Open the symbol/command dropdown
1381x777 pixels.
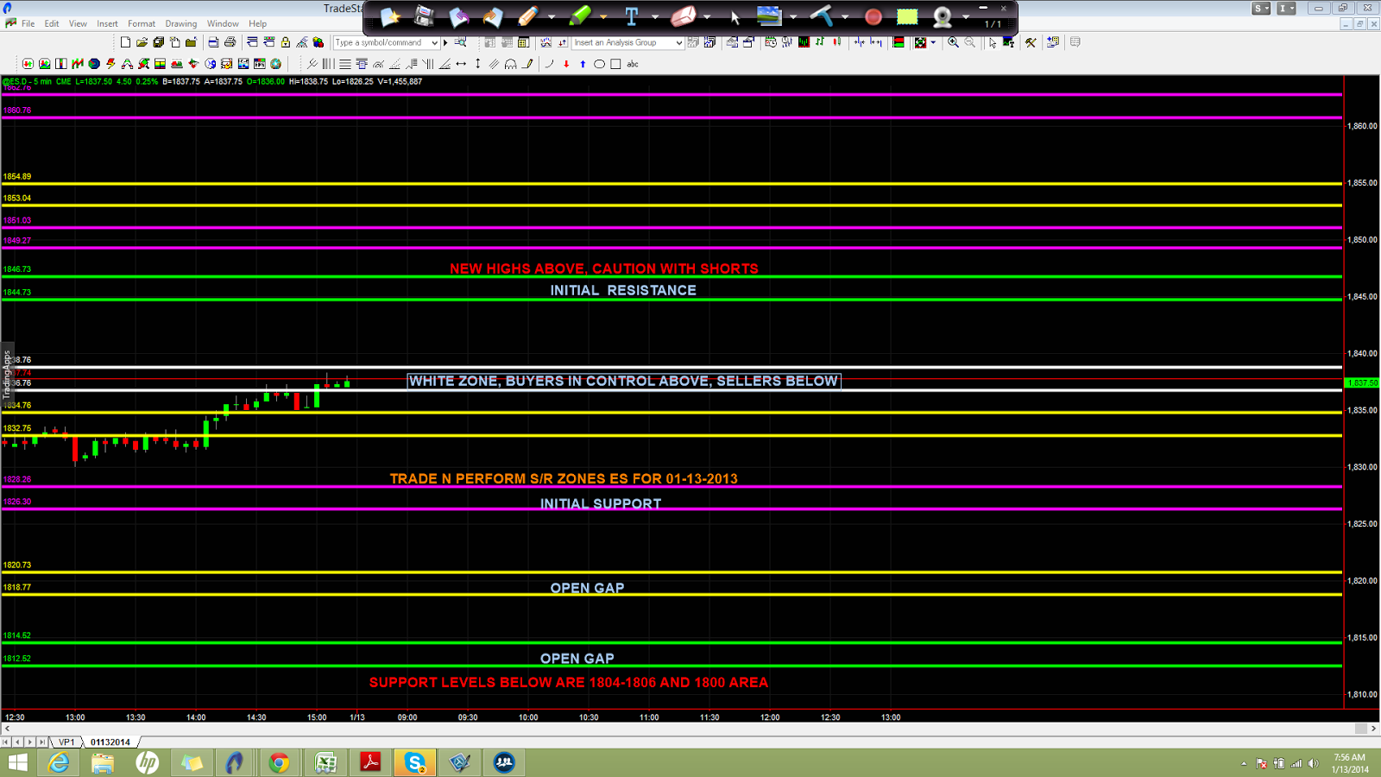click(434, 42)
